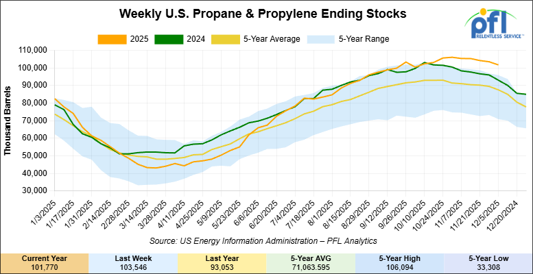Screen dimensions: 533x274
Task: Select the Last Week stat box
Action: point(133,264)
